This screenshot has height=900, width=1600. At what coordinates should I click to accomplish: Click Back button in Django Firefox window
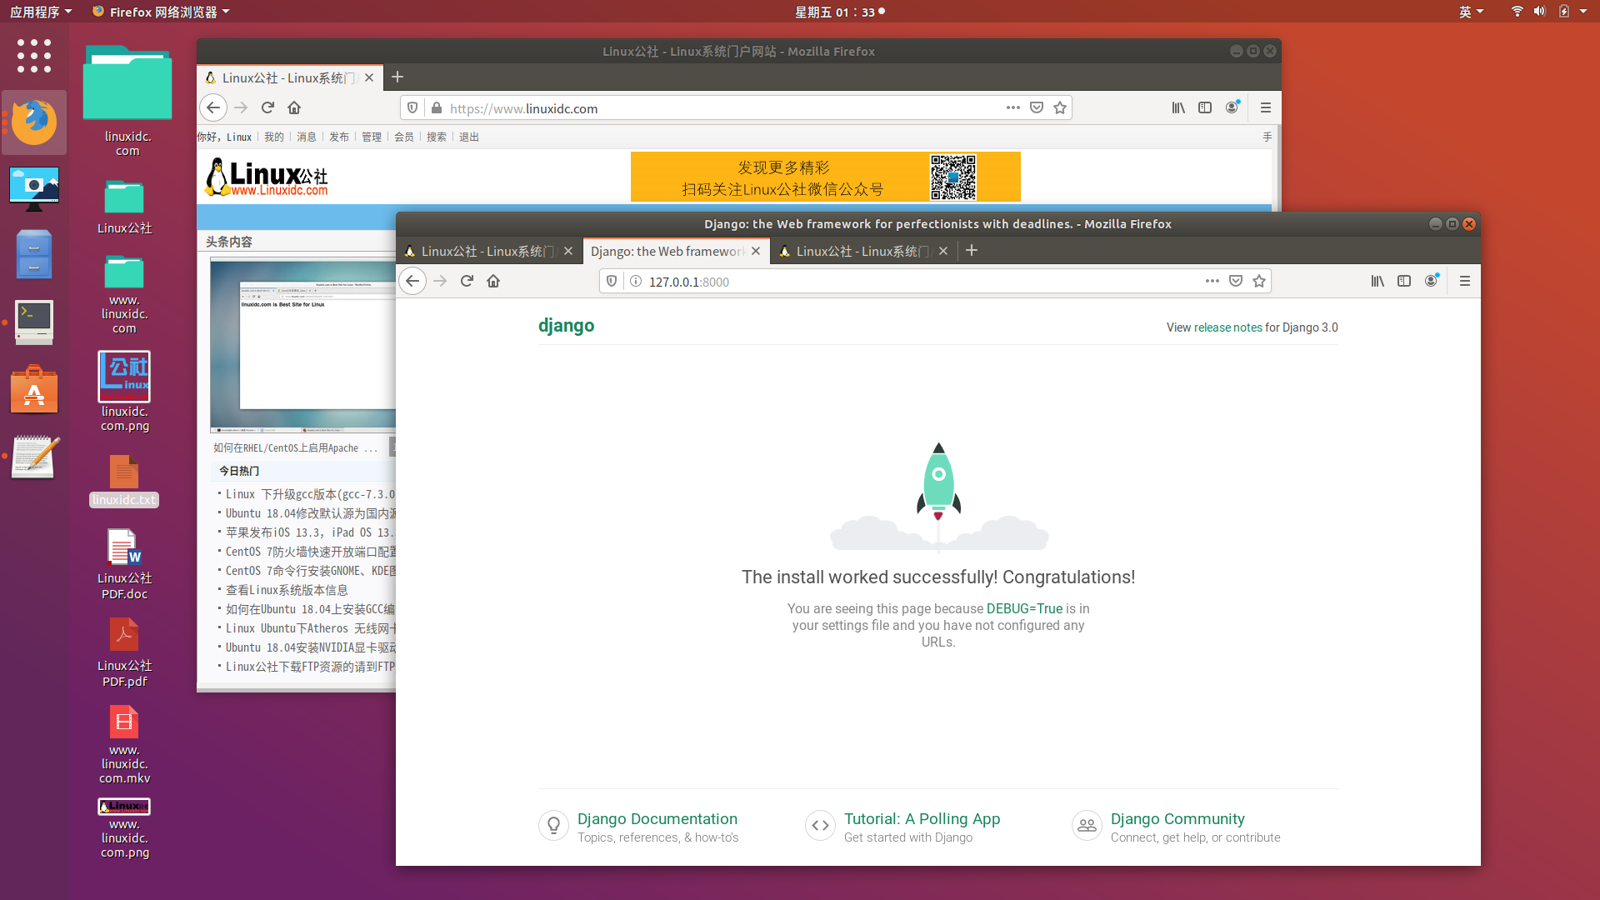point(412,282)
